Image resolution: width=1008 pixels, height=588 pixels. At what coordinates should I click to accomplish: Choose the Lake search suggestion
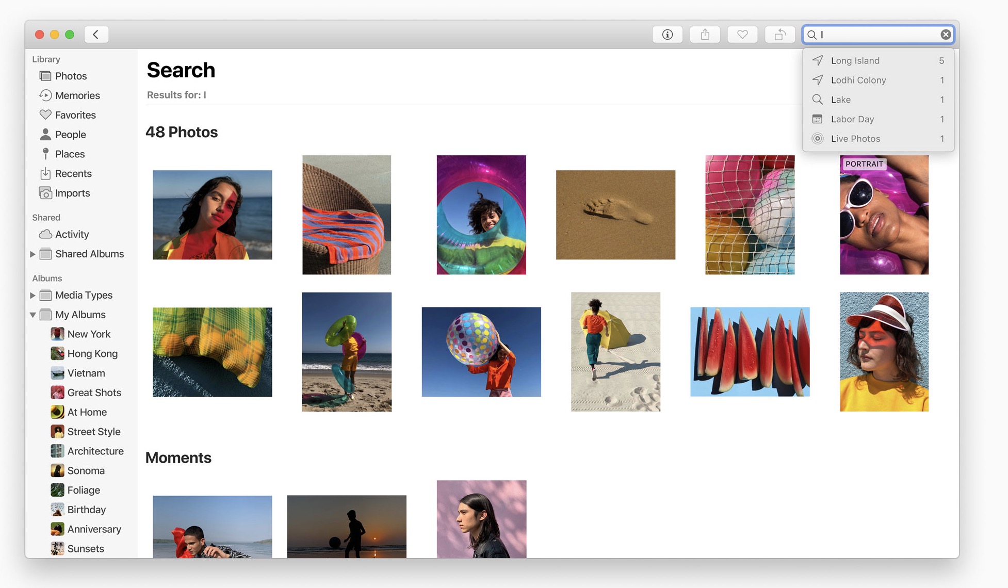tap(879, 100)
